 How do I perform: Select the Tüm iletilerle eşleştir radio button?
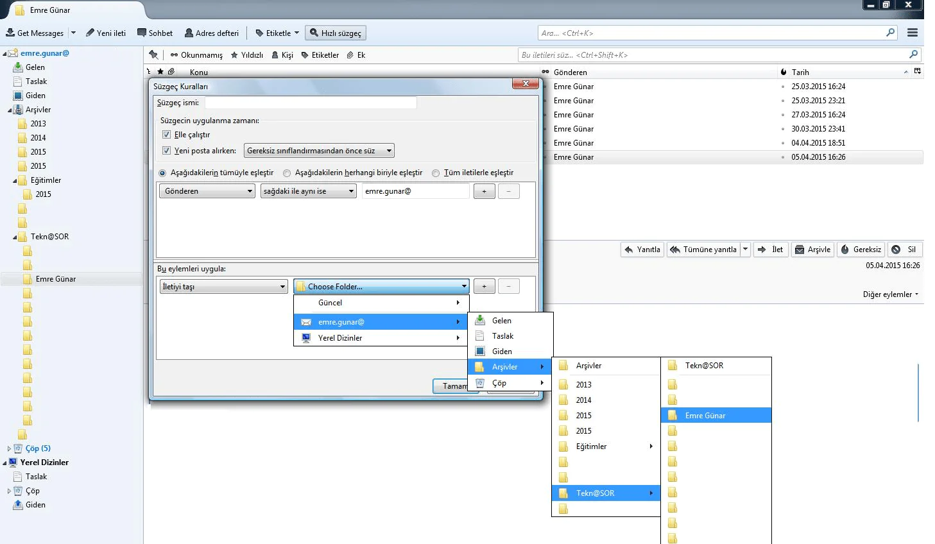pyautogui.click(x=436, y=173)
